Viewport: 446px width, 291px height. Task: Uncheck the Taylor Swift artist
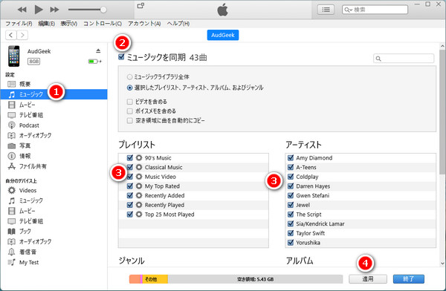coord(291,233)
